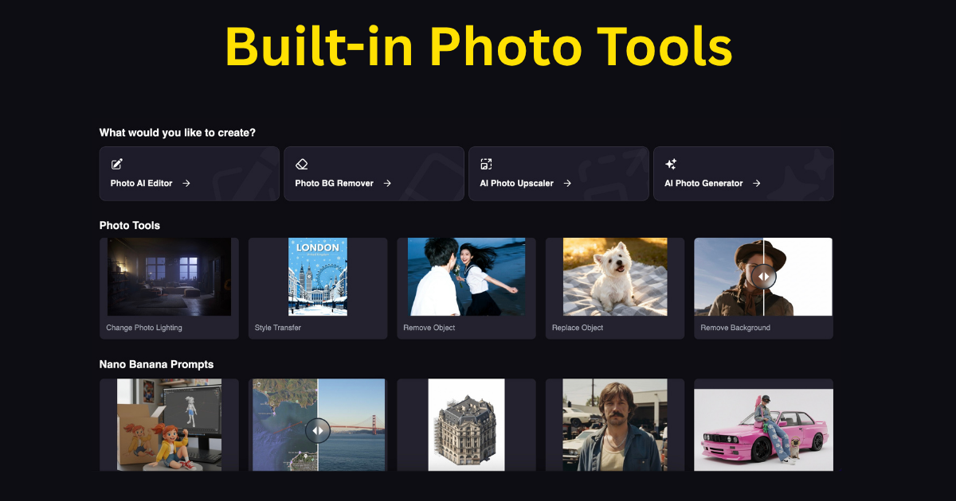Click the arrow beside AI Photo Generator

[756, 184]
